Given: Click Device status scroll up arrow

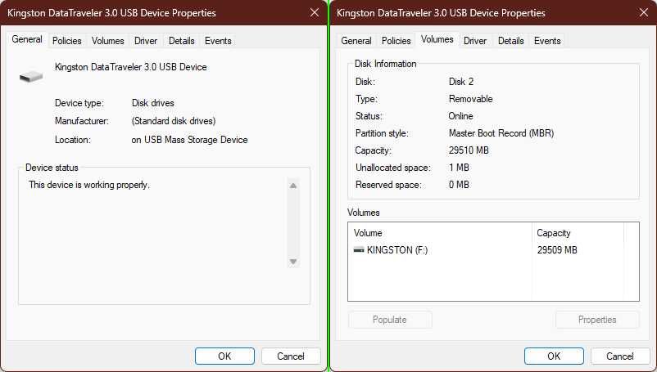Looking at the screenshot, I should point(293,186).
